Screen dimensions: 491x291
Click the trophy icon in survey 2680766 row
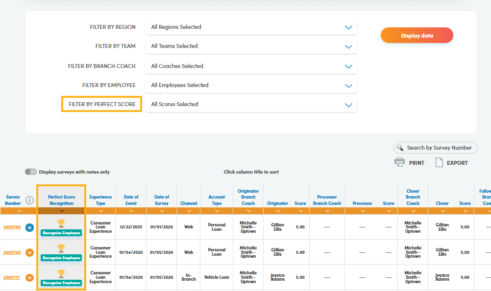(x=61, y=223)
